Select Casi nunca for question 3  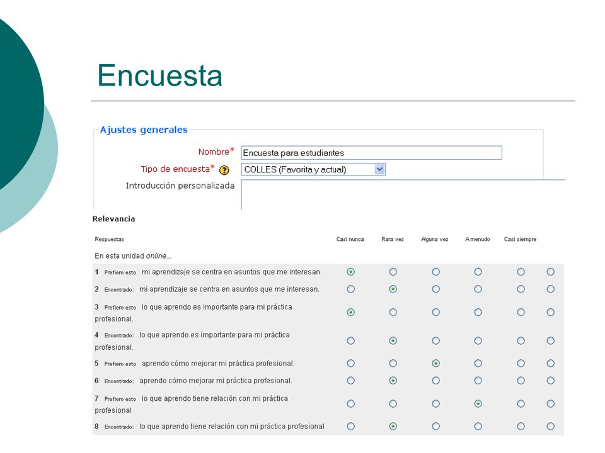point(351,312)
